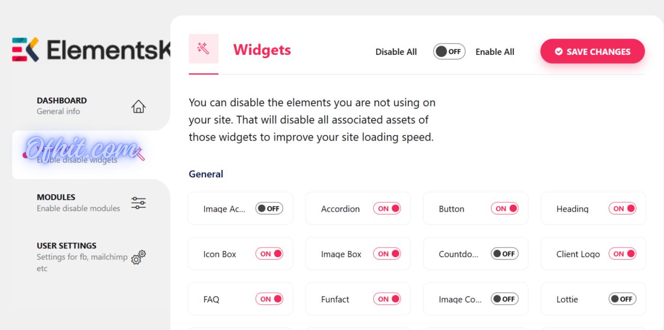Click the Disable All label
The width and height of the screenshot is (664, 330).
[x=396, y=52]
